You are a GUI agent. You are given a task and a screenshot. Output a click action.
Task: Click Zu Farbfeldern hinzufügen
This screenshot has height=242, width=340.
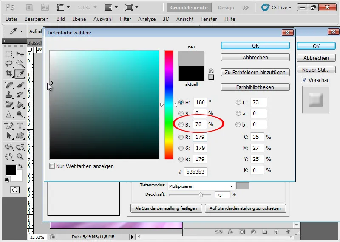(255, 72)
